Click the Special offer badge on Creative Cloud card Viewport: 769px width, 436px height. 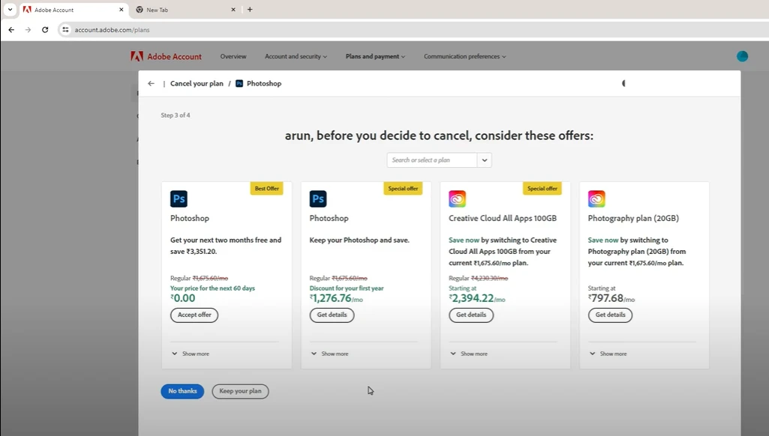[542, 189]
